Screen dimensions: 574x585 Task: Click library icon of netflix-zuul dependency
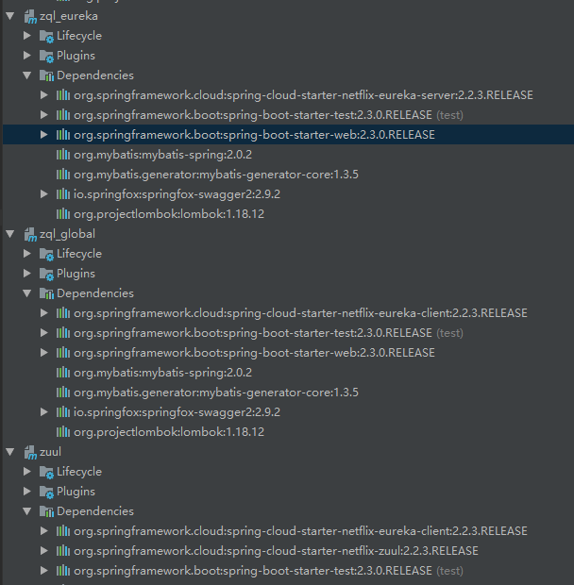click(63, 551)
